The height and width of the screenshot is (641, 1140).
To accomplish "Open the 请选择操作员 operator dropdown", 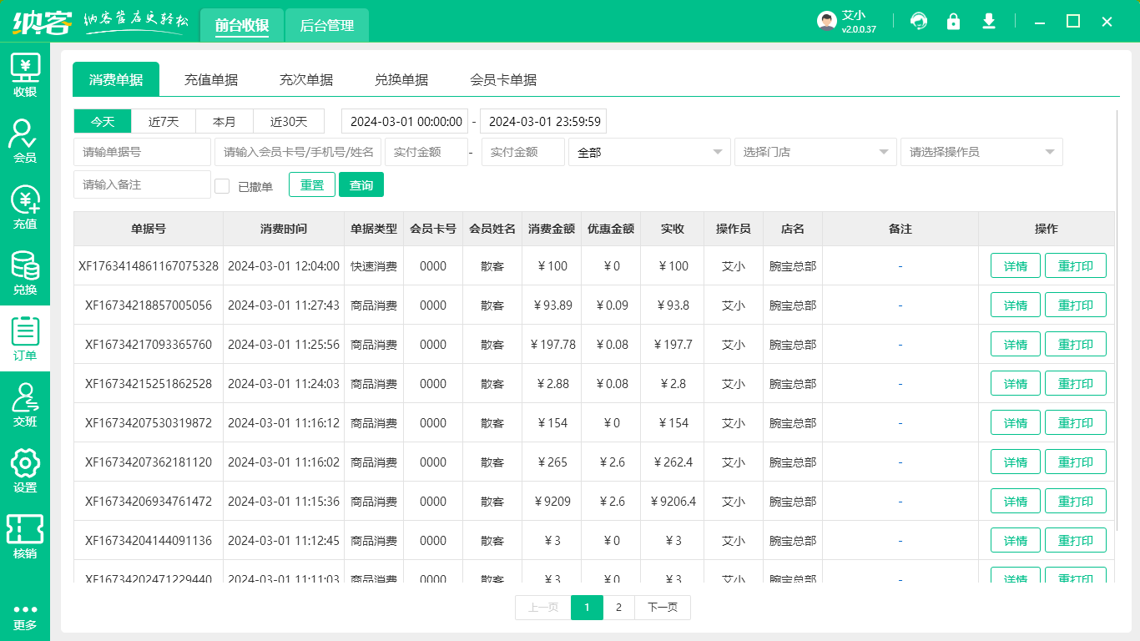I will (981, 152).
